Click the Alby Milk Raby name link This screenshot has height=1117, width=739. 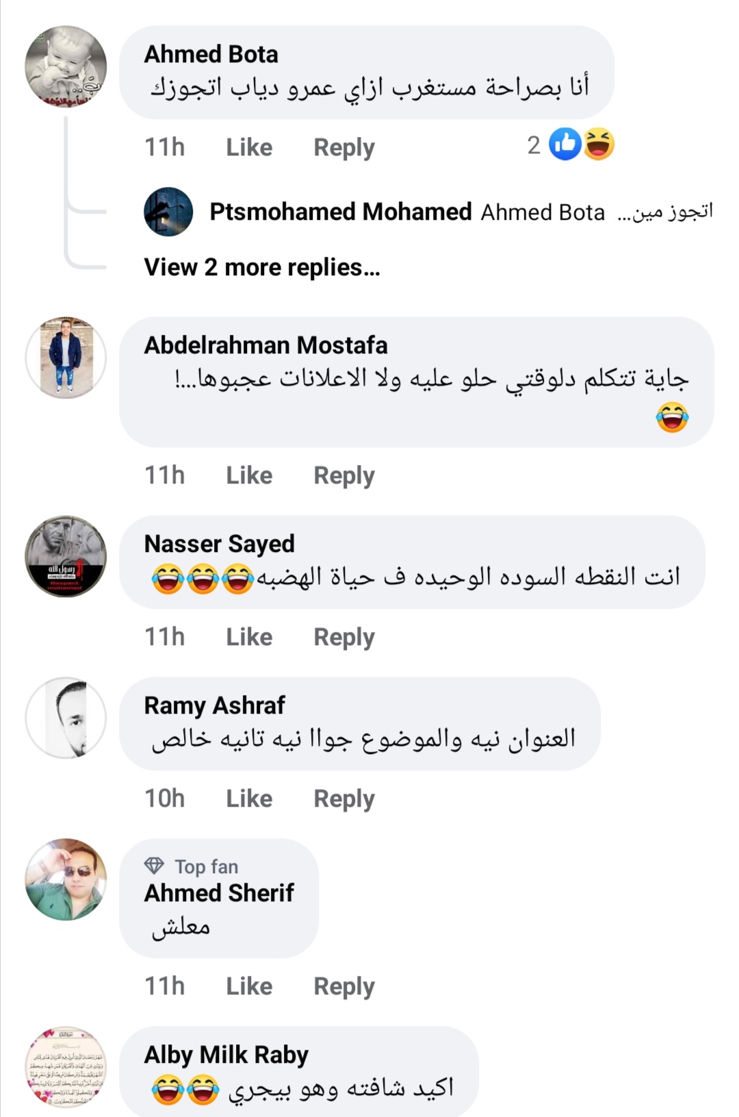226,1055
